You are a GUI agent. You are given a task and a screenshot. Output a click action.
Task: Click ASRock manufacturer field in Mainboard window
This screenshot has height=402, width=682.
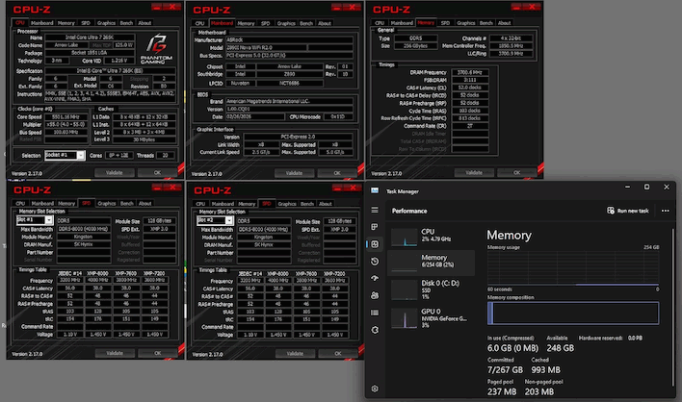click(x=289, y=40)
